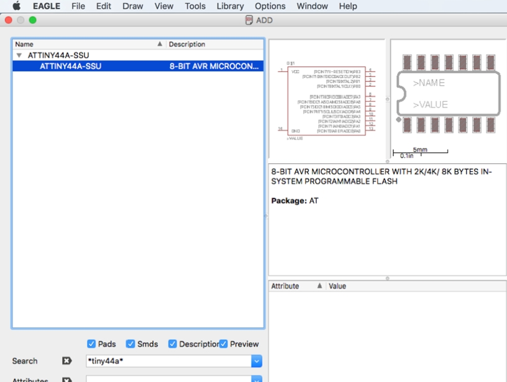Open the Apple menu
This screenshot has width=507, height=382.
click(x=17, y=6)
